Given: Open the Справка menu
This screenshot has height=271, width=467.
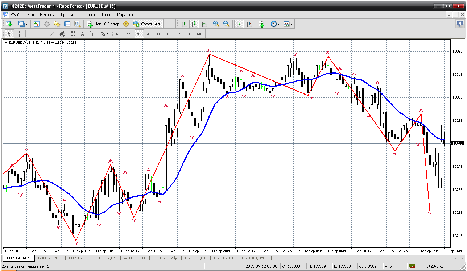Looking at the screenshot, I should click(x=125, y=15).
